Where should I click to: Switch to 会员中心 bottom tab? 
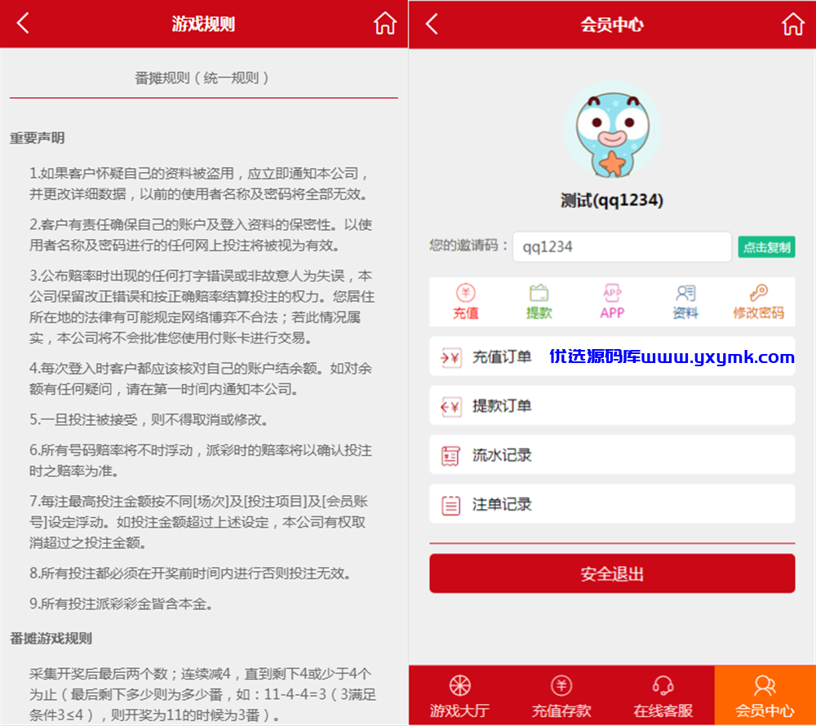pyautogui.click(x=765, y=695)
